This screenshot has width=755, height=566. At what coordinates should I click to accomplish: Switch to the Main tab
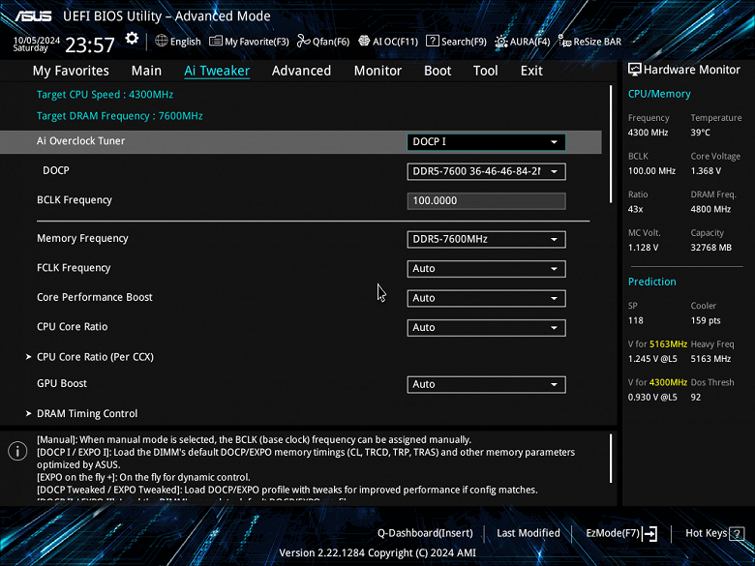(x=146, y=71)
